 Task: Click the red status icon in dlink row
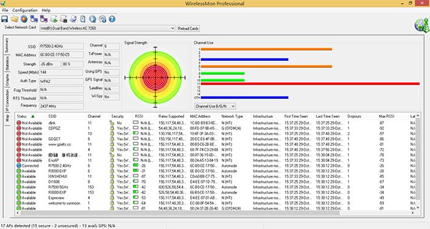pos(18,123)
